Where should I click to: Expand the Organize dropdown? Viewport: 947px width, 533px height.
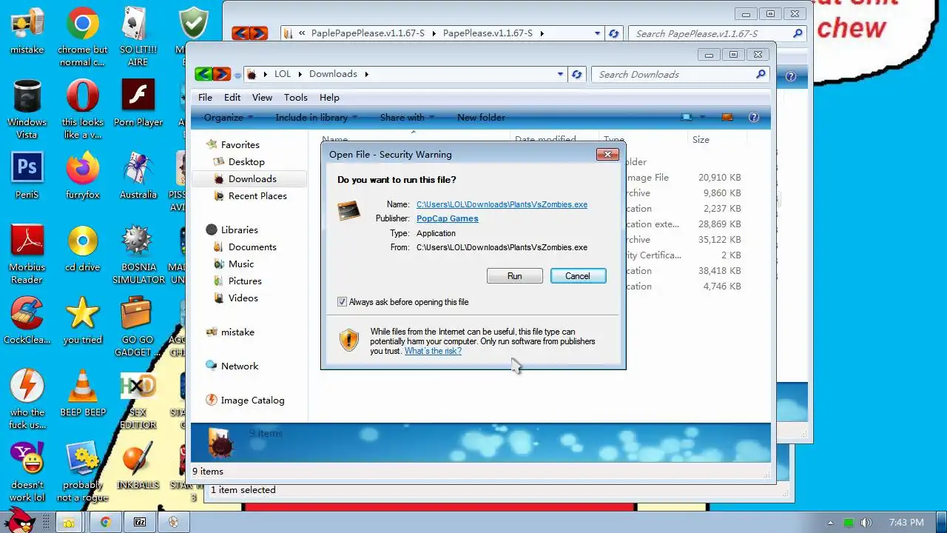229,117
